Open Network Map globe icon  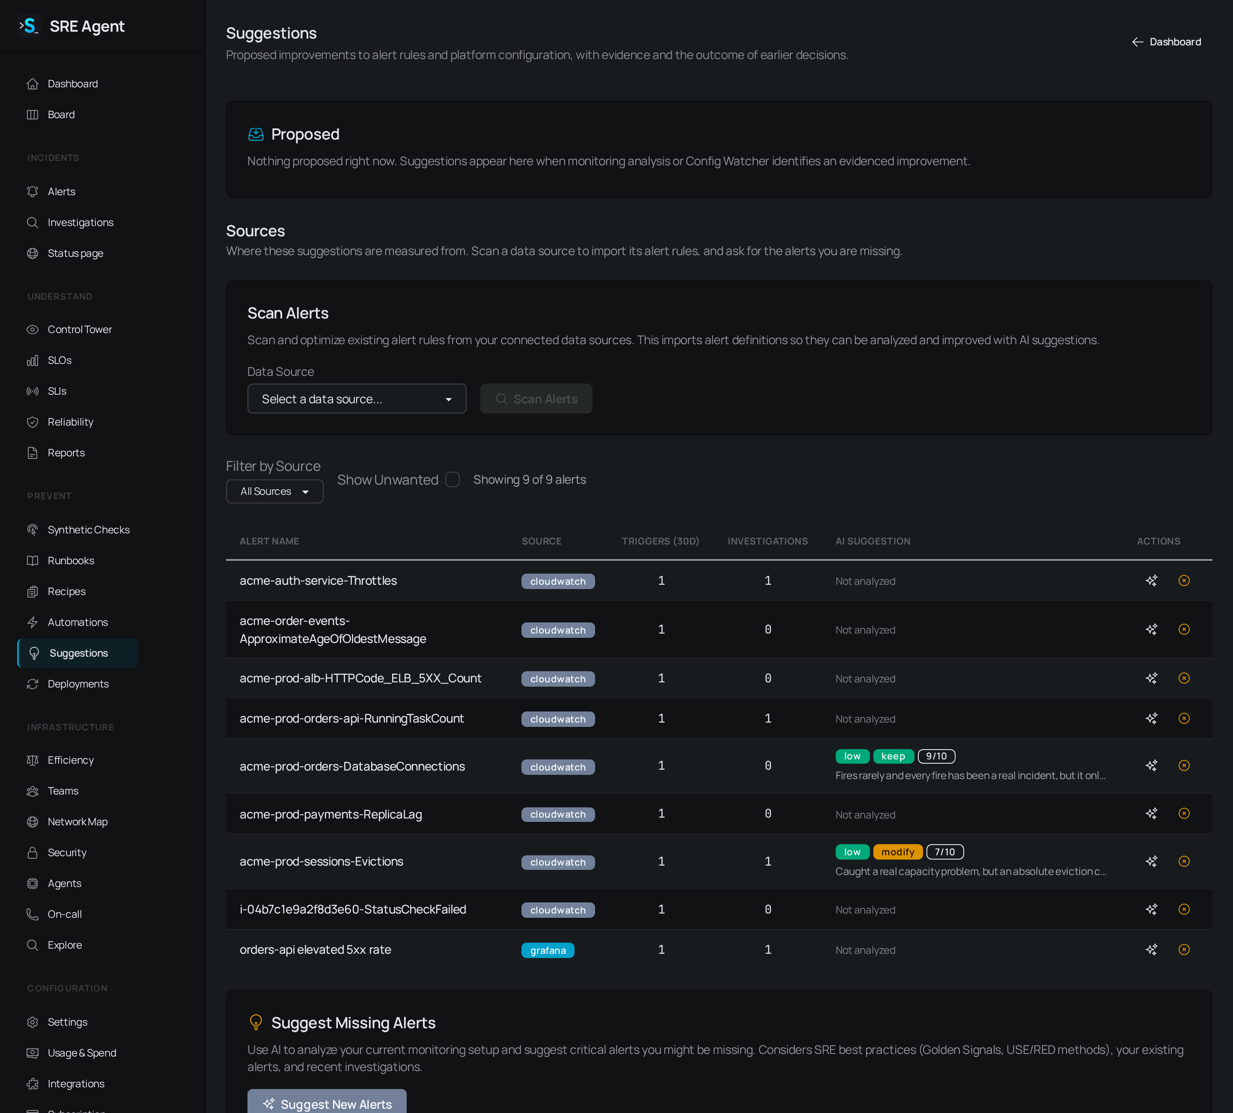point(33,822)
